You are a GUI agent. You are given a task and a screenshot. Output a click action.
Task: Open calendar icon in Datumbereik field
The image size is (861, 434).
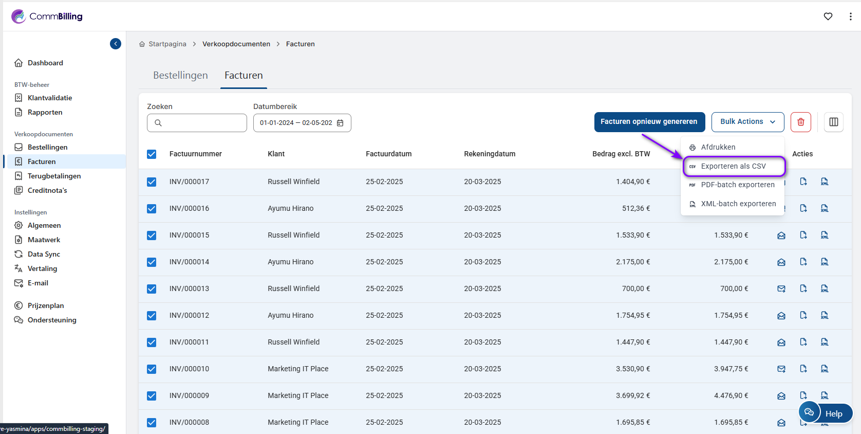340,123
